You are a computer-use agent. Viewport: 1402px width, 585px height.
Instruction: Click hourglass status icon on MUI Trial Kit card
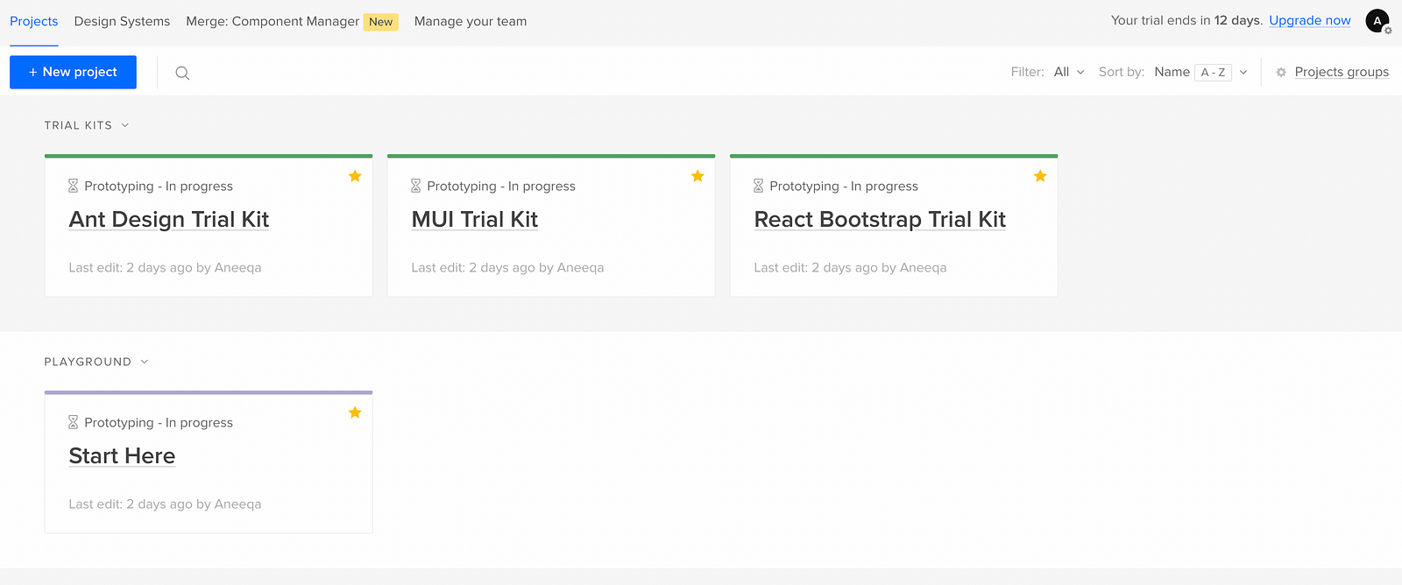coord(416,186)
